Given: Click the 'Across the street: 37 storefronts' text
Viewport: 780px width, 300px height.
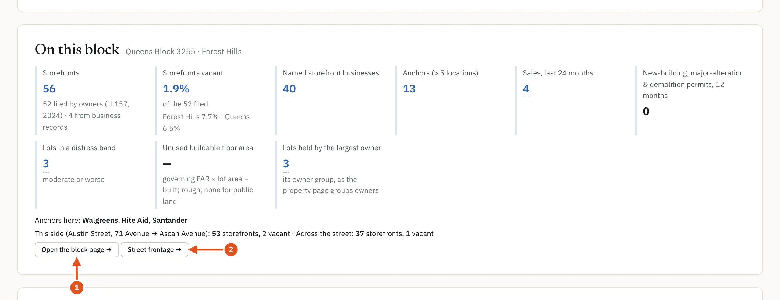Looking at the screenshot, I should click(364, 234).
